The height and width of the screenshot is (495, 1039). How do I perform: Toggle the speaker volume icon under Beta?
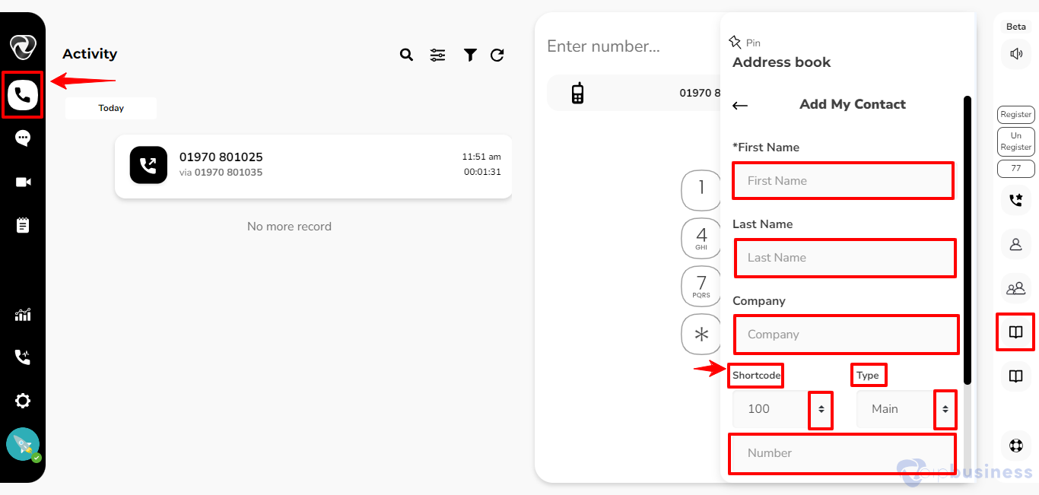point(1016,53)
